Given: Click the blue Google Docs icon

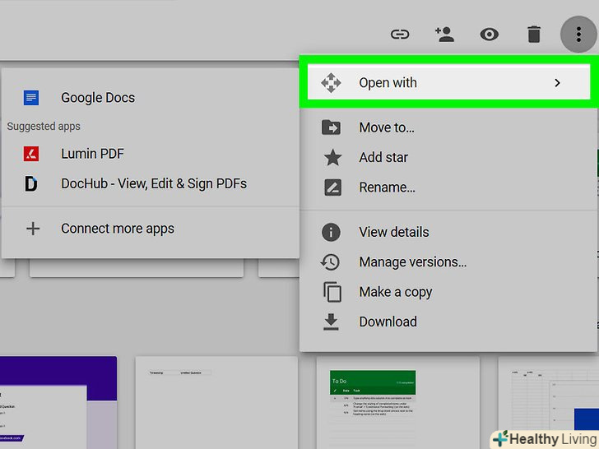Looking at the screenshot, I should point(31,98).
